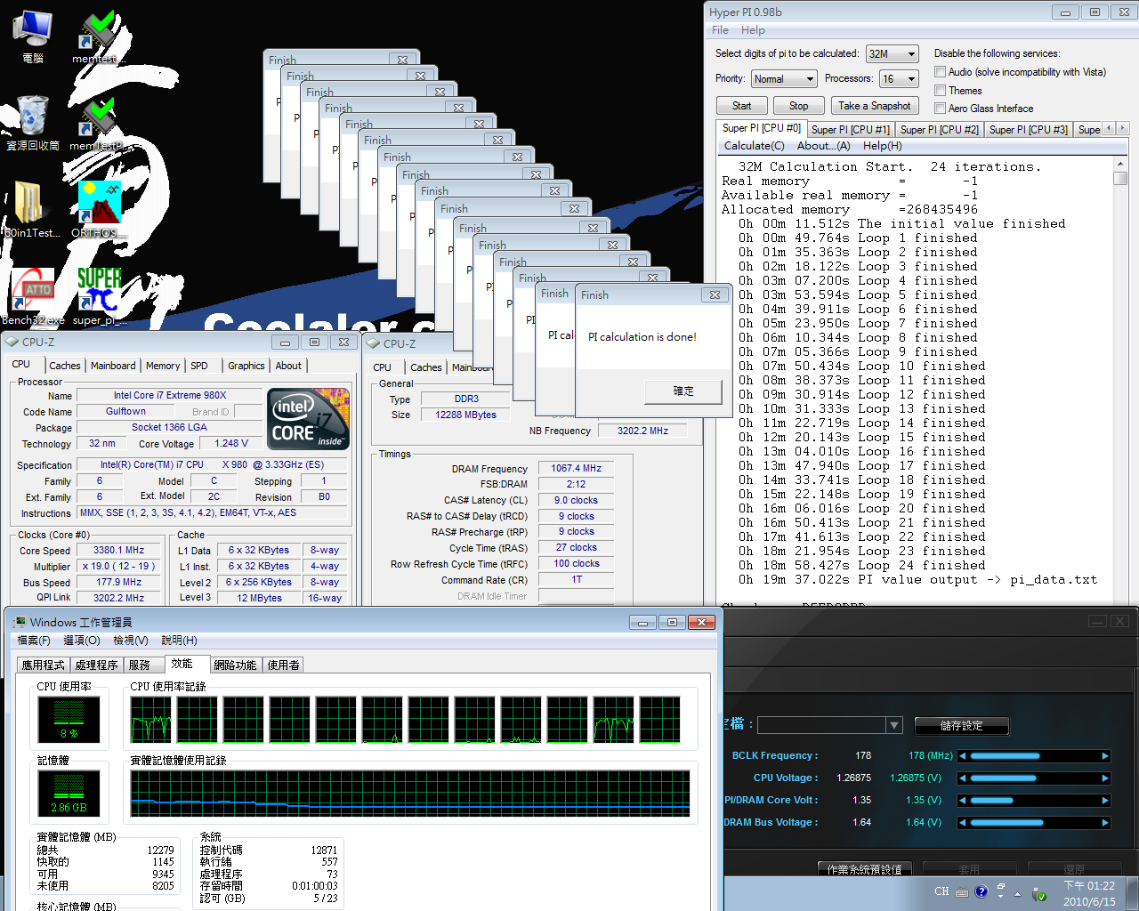Viewport: 1139px width, 911px height.
Task: Click the Intel Core i7 logo in CPU-Z
Action: pos(309,418)
